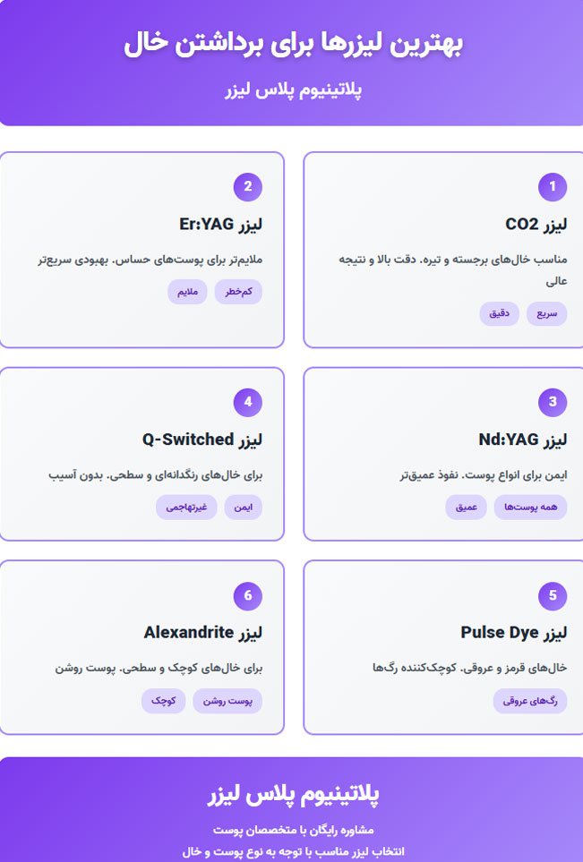This screenshot has height=862, width=583.
Task: Click the سریع tag on CO2 card
Action: (546, 313)
